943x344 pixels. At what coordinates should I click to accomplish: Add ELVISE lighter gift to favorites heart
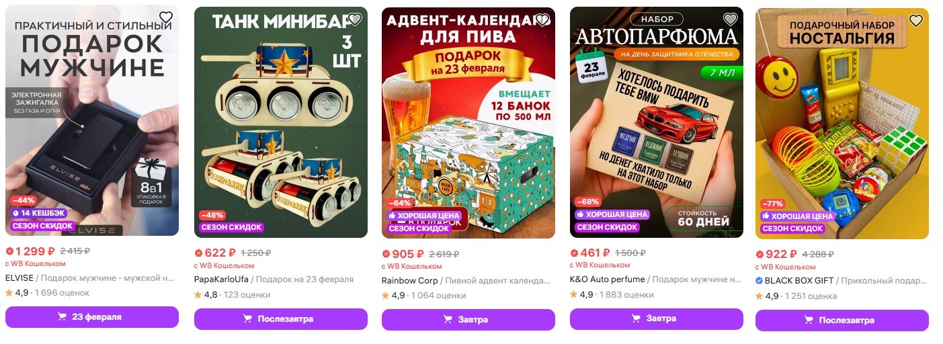(166, 17)
